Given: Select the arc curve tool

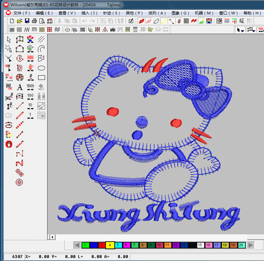Looking at the screenshot, I should pyautogui.click(x=41, y=49).
